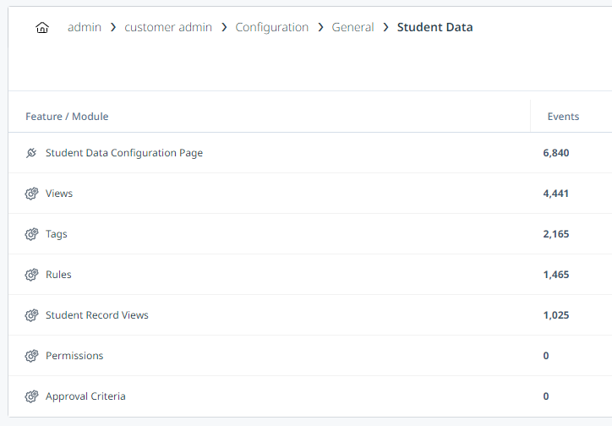Click chevron between General and Student Data
612x426 pixels.
click(x=385, y=27)
